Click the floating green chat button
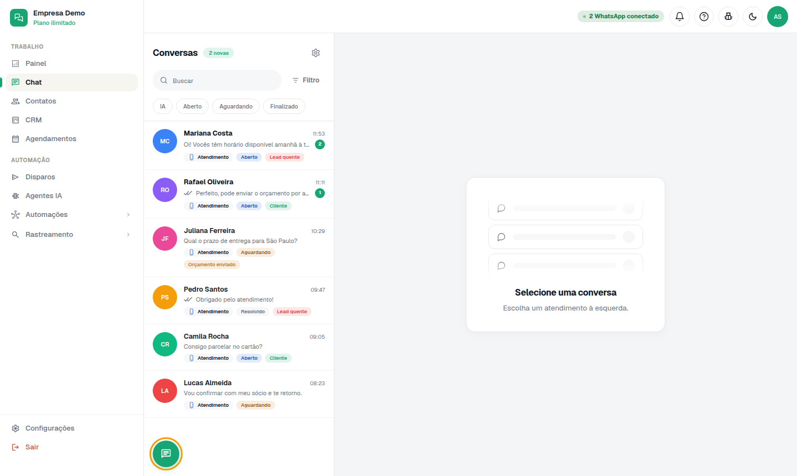797x476 pixels. (x=166, y=454)
